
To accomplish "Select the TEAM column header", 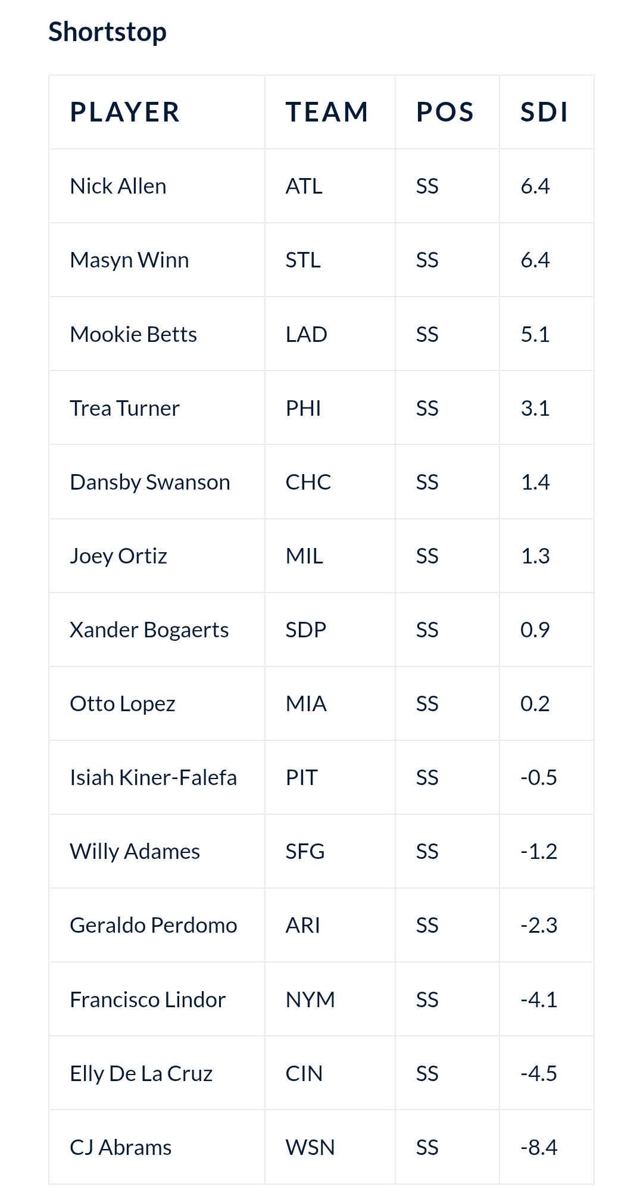I will pyautogui.click(x=327, y=112).
